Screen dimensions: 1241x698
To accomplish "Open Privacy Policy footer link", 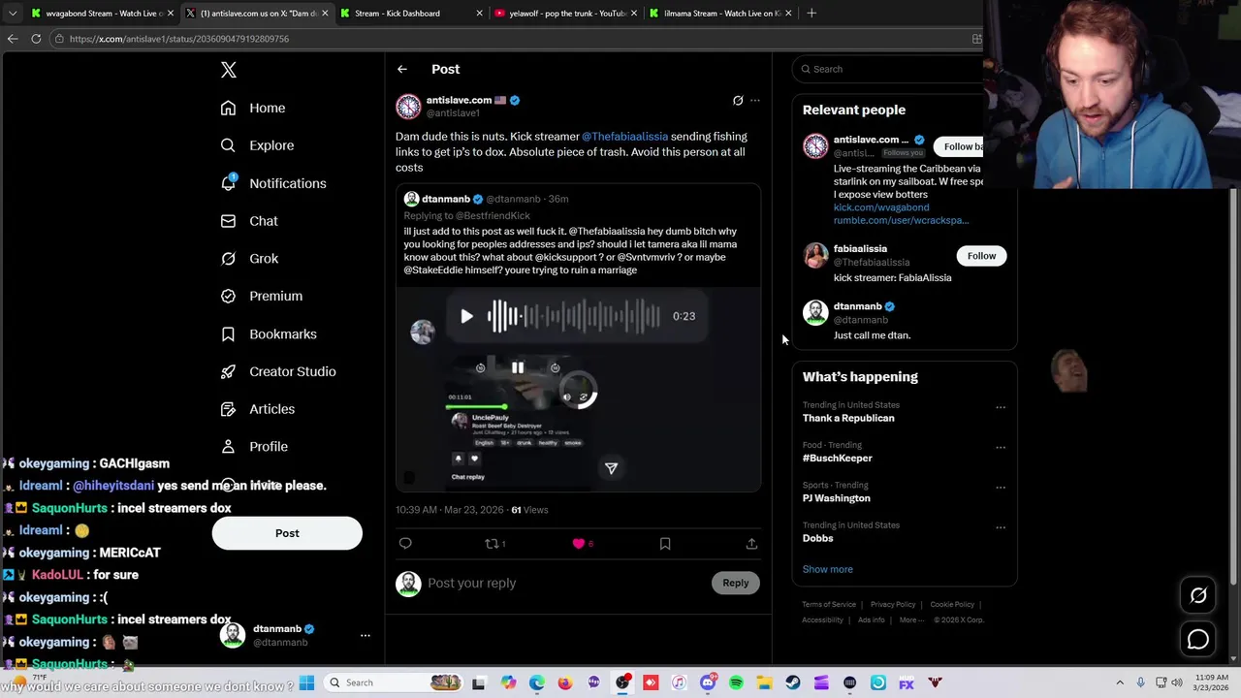I will [893, 605].
